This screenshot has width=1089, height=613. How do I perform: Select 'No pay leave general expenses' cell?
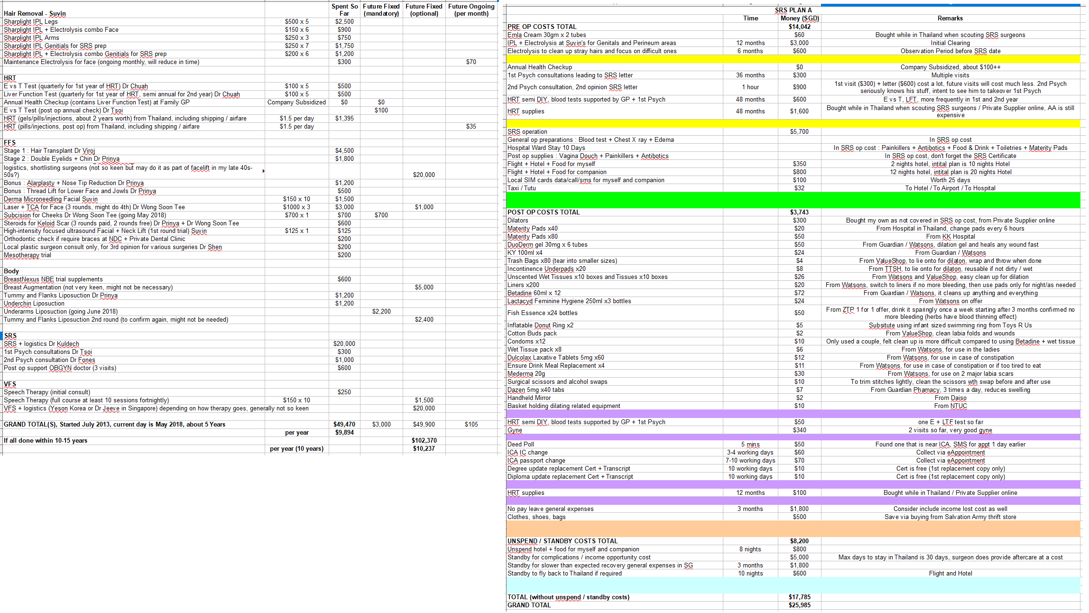[x=550, y=509]
